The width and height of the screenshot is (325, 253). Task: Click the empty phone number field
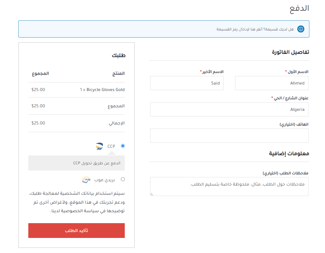(229, 136)
